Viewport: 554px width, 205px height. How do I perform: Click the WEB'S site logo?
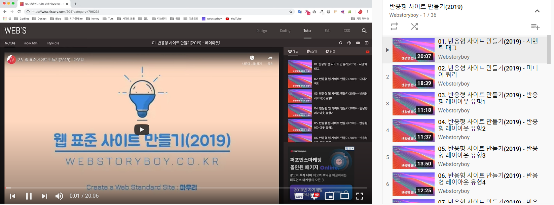(15, 31)
